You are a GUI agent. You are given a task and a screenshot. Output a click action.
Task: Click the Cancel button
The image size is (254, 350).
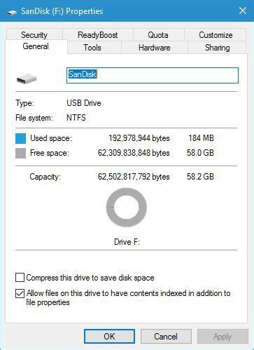coord(166,337)
